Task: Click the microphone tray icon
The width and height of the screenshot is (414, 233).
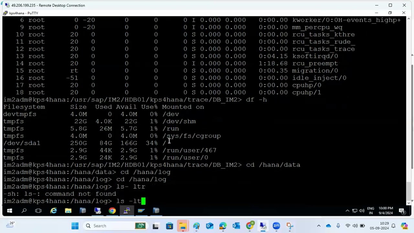Action: coord(338,226)
